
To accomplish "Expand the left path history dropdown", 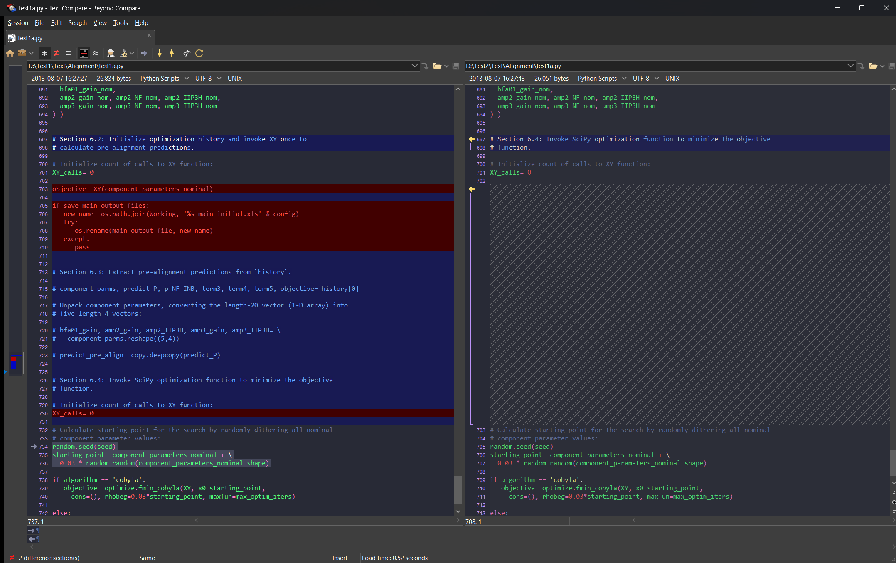I will 414,66.
